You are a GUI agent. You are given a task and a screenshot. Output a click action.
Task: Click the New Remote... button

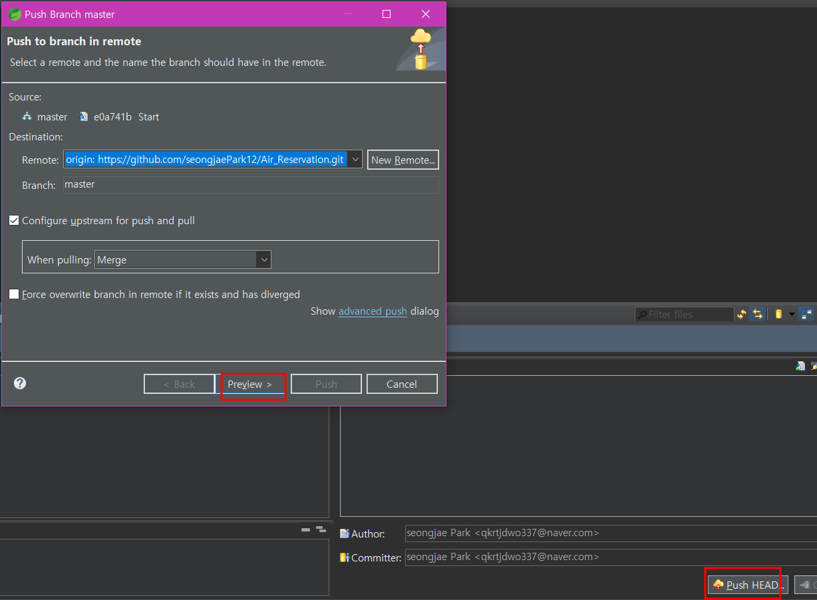[403, 160]
